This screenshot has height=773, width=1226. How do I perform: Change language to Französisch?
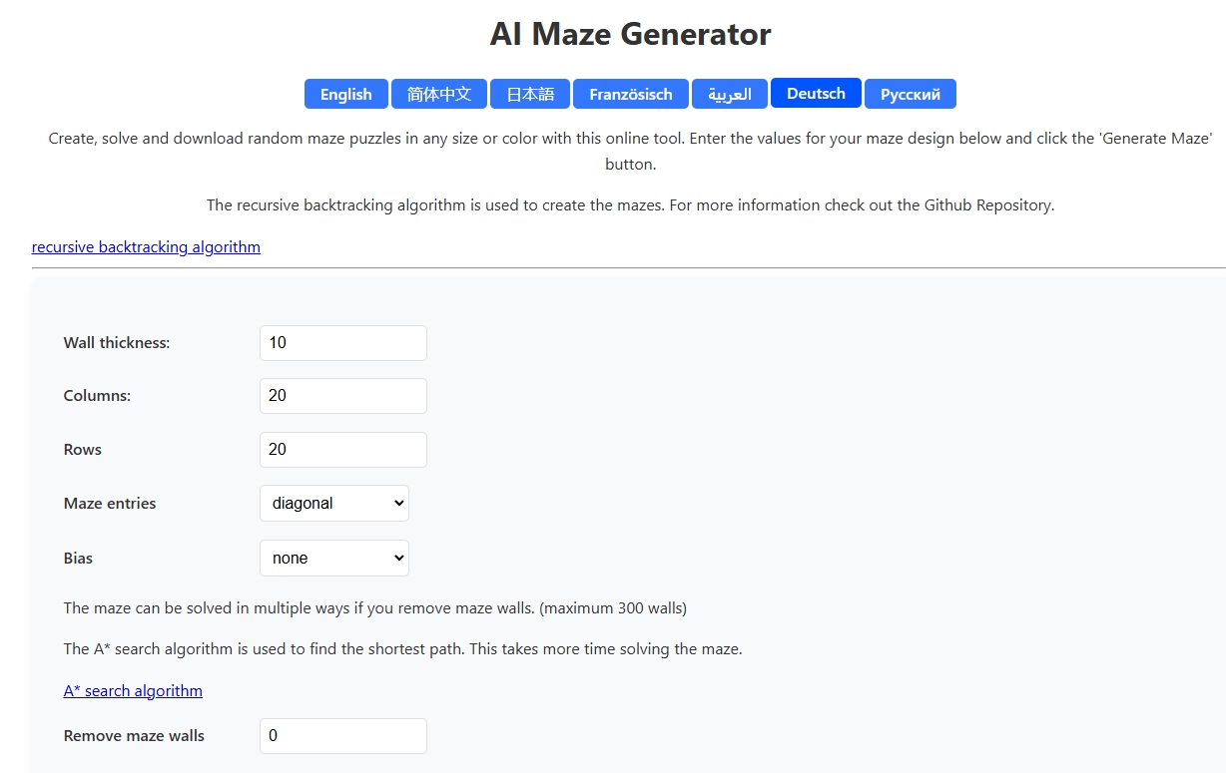pyautogui.click(x=630, y=94)
